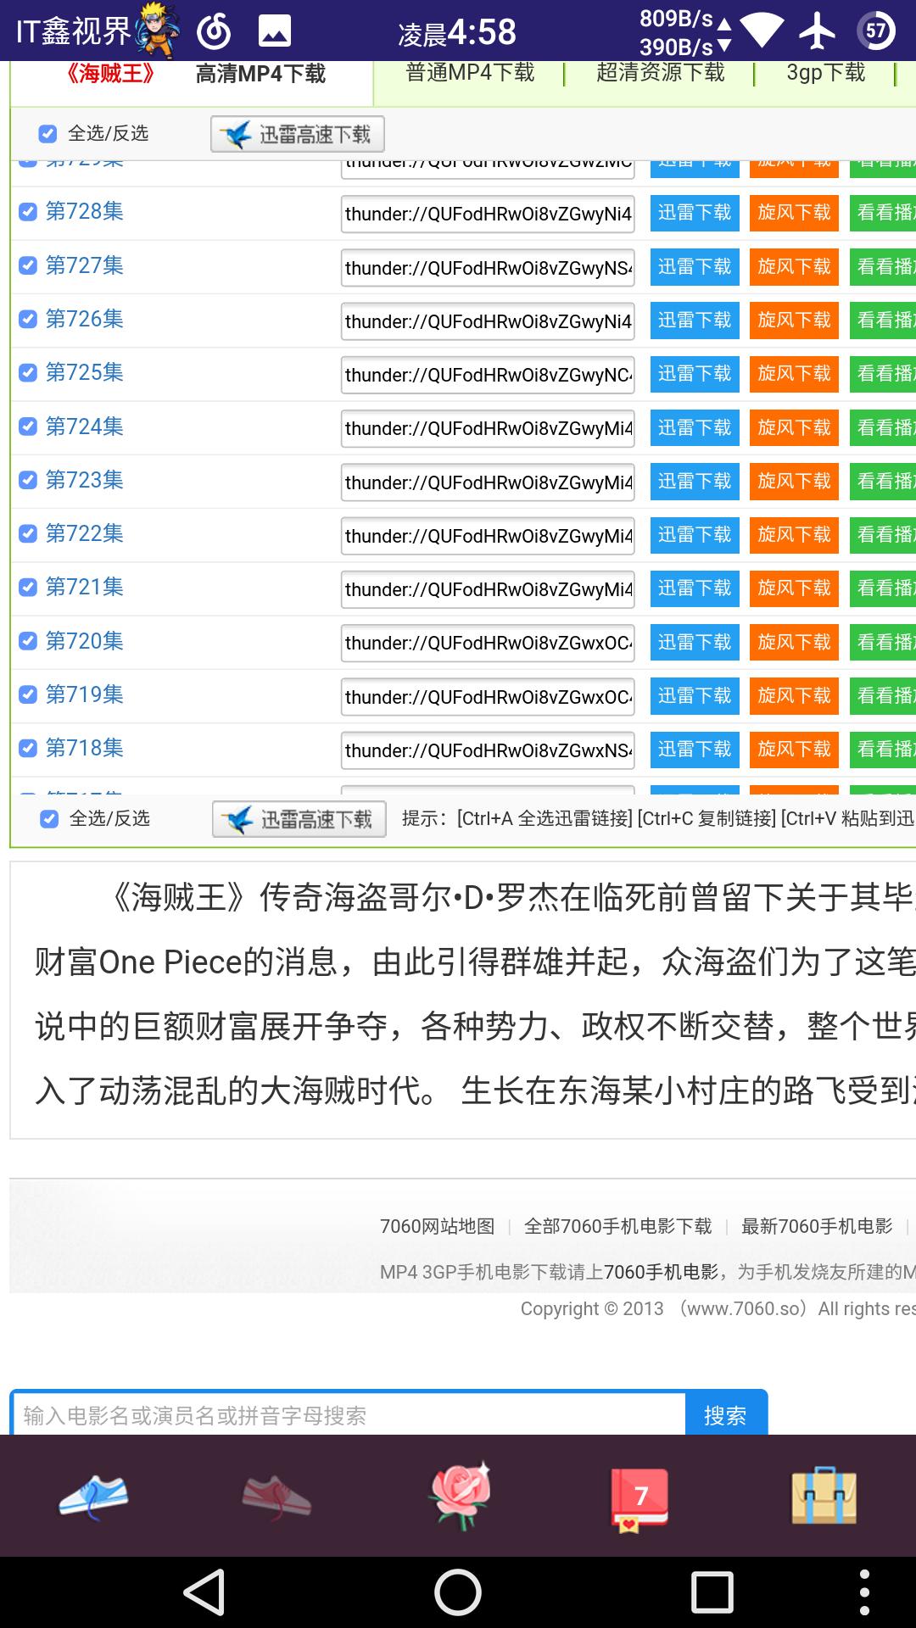The width and height of the screenshot is (916, 1628).
Task: Toggle bottom 全选/反选 checkbox
Action: (x=49, y=818)
